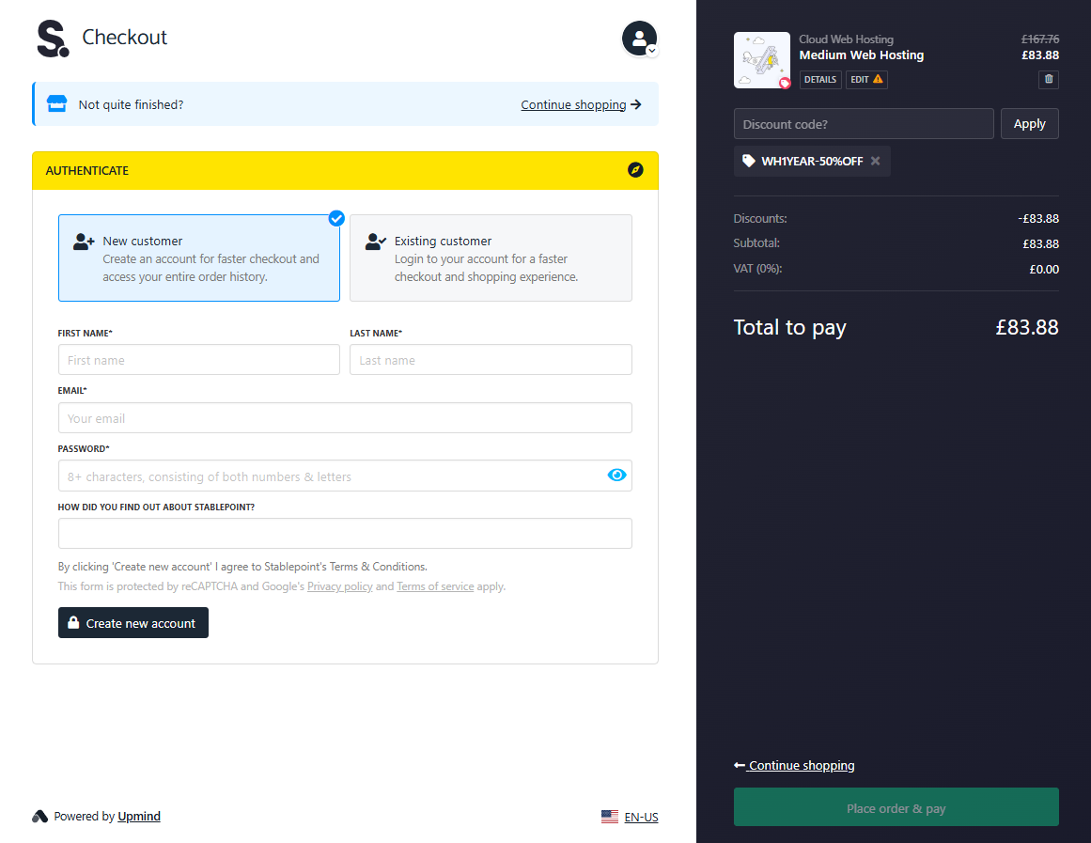Screen dimensions: 1091x843
Task: Select the Existing customer option
Action: 491,258
